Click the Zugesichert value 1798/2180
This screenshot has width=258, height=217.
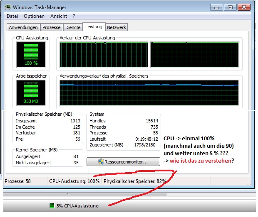145,145
